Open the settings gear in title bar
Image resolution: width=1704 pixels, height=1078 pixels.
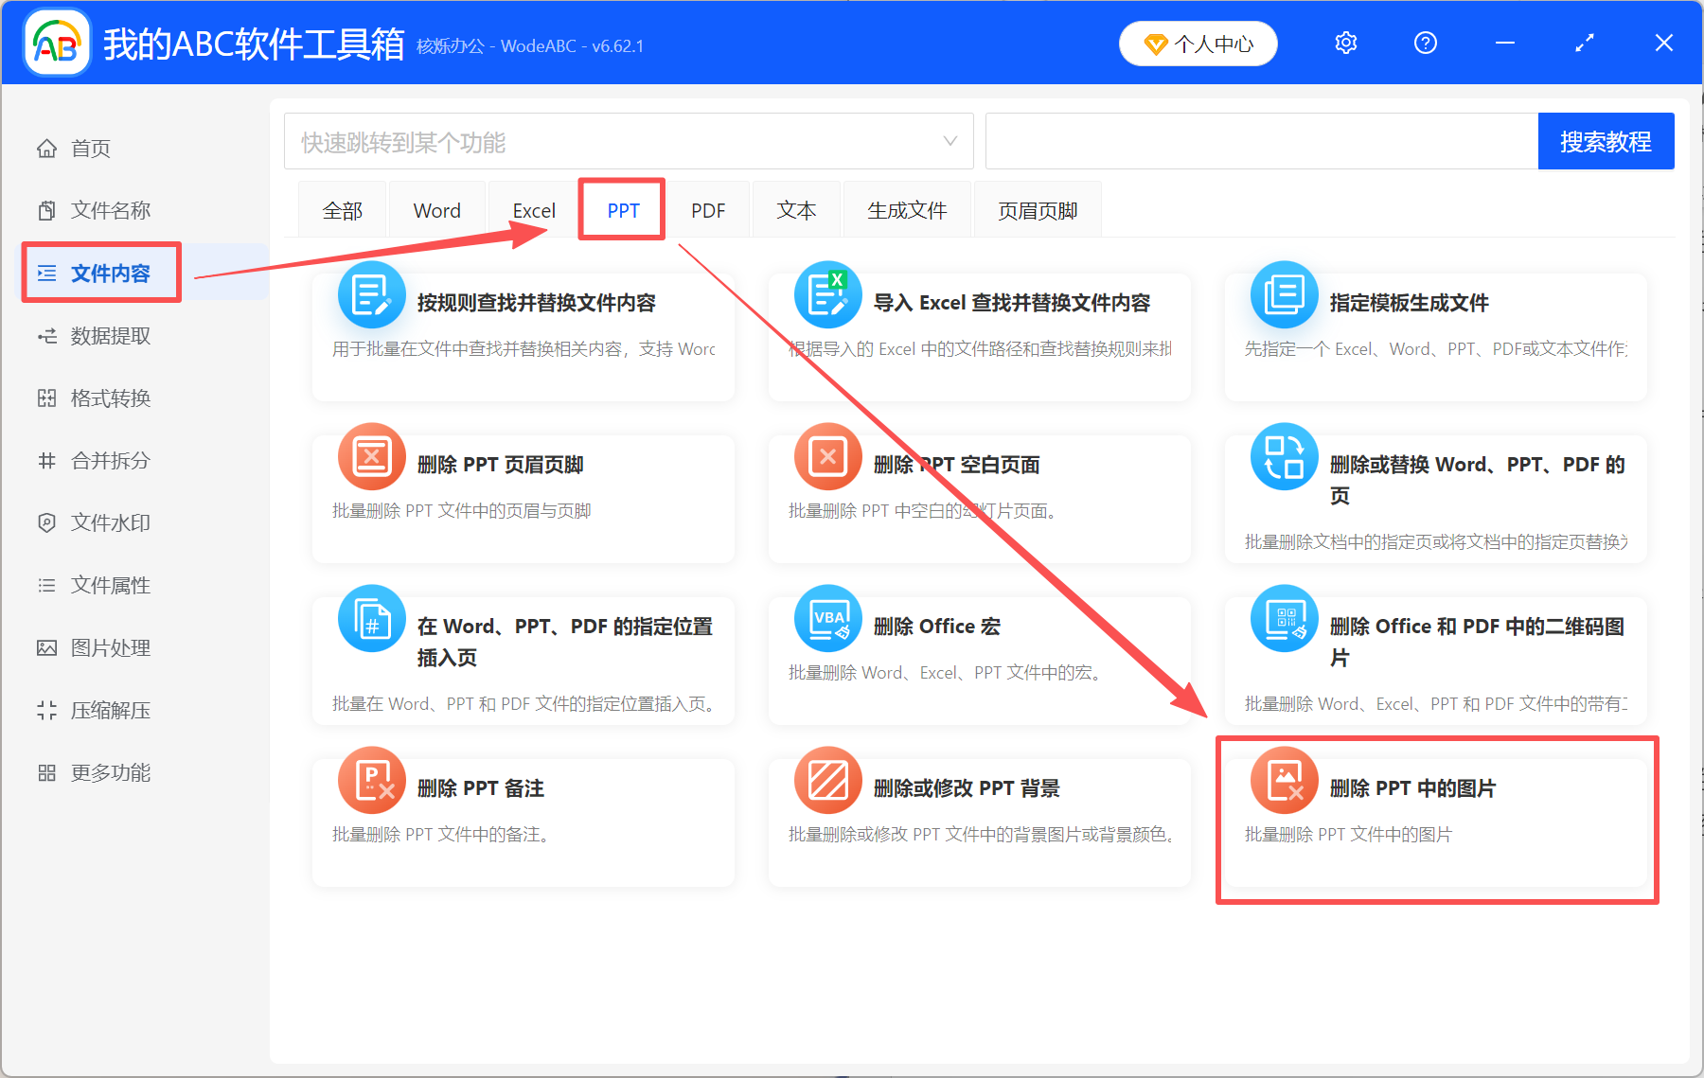[1345, 43]
